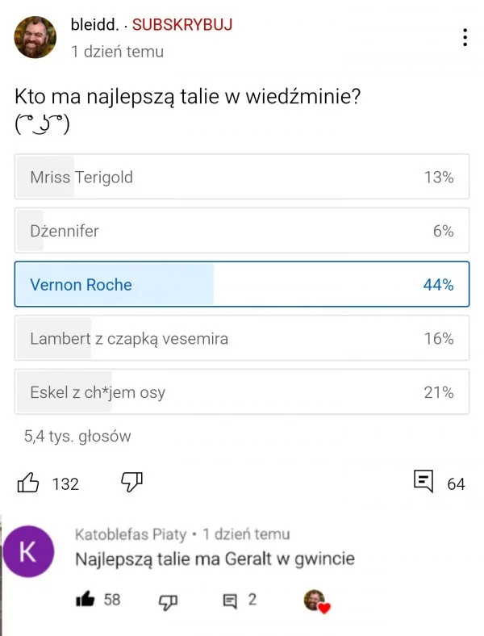The width and height of the screenshot is (484, 636).
Task: Open bleidd. channel avatar picture
Action: click(35, 37)
